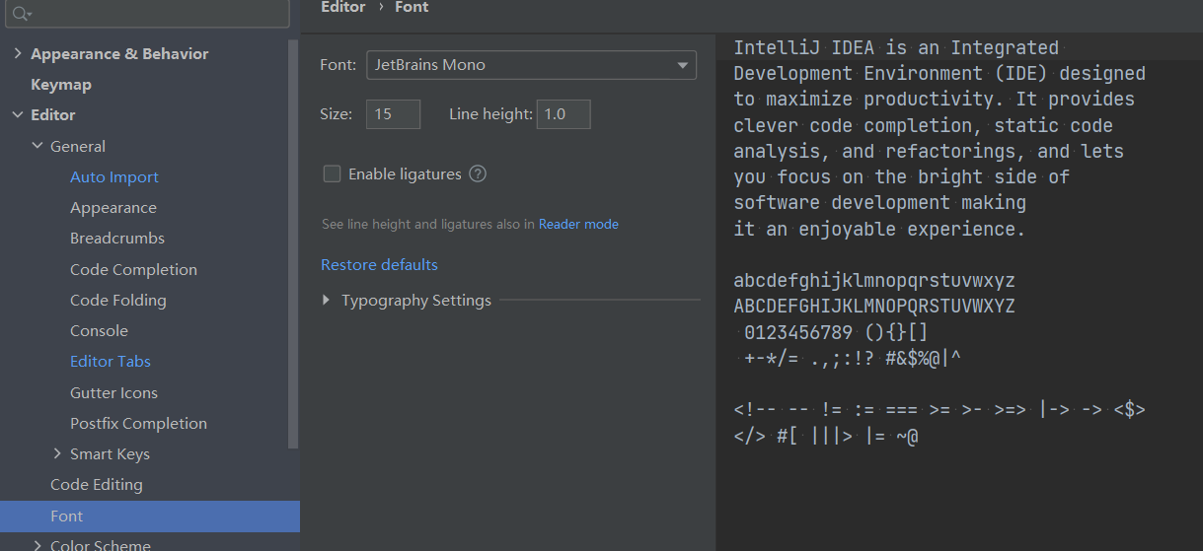
Task: Open the Reader mode link
Action: pos(578,225)
